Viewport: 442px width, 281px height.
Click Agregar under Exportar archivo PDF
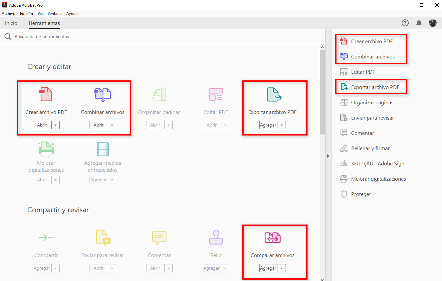268,125
